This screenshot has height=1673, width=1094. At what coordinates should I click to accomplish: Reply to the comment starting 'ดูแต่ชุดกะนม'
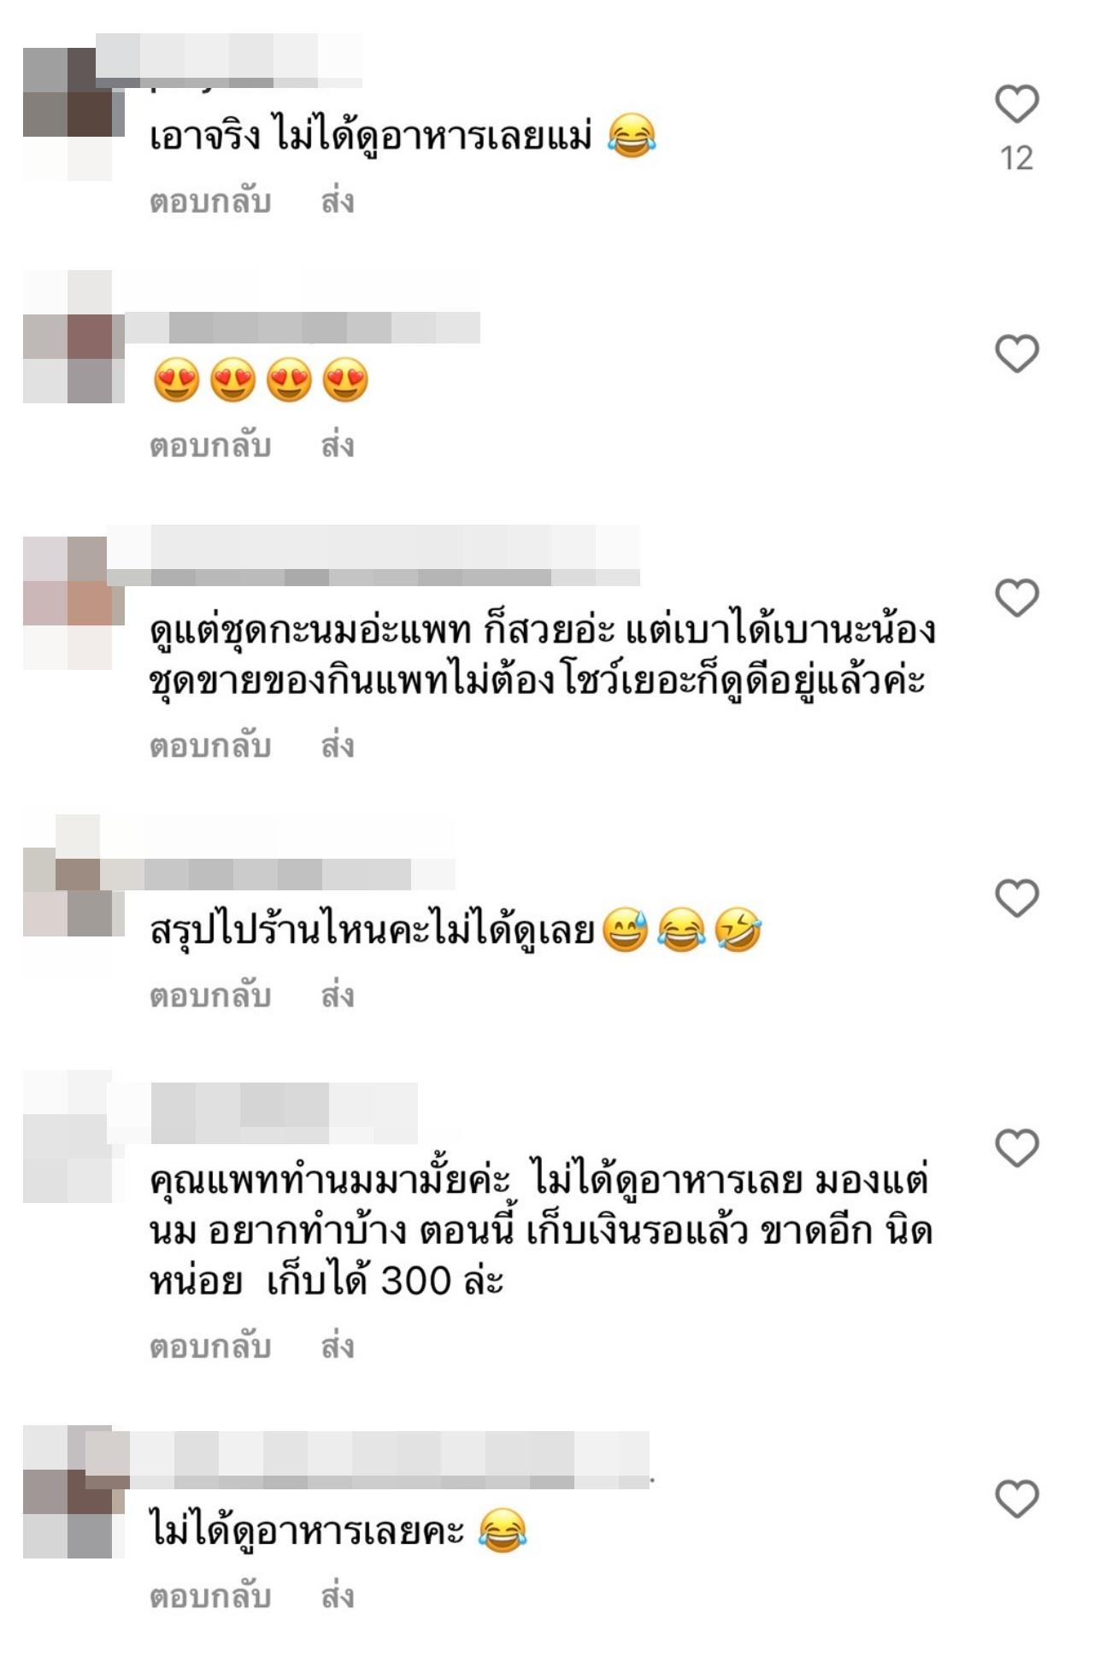click(x=210, y=746)
